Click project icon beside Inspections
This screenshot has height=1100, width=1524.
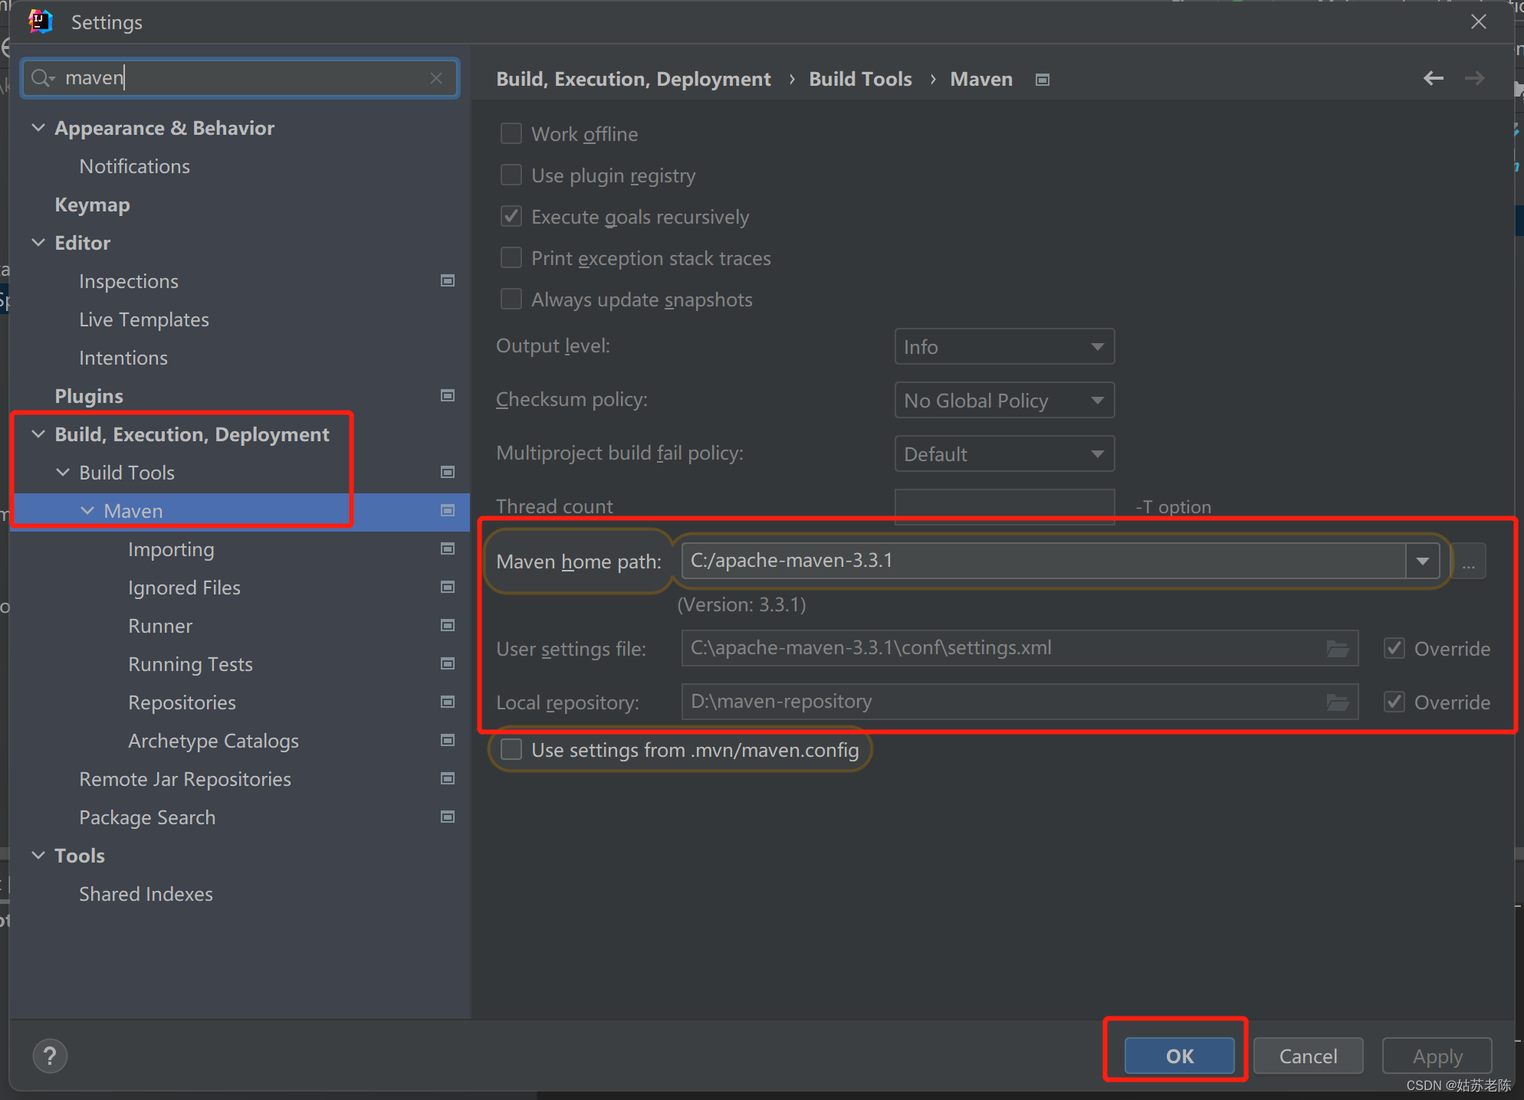[x=448, y=281]
